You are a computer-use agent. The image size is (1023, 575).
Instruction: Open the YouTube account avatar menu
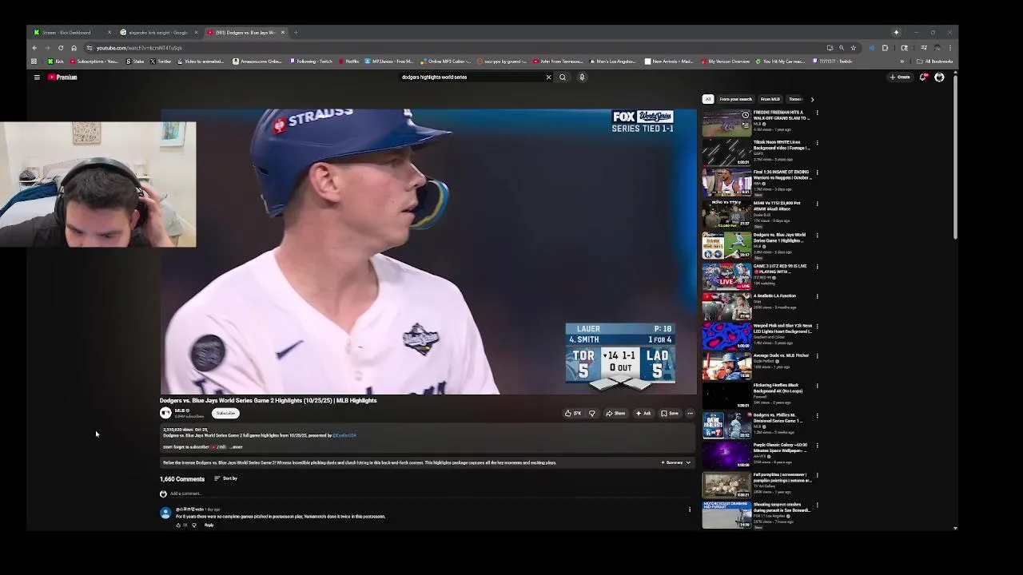[939, 77]
